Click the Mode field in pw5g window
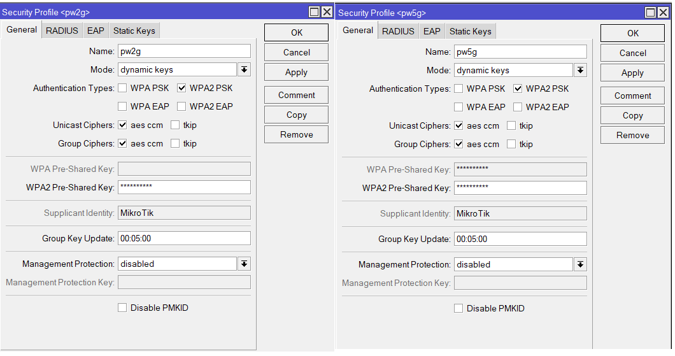 [513, 70]
